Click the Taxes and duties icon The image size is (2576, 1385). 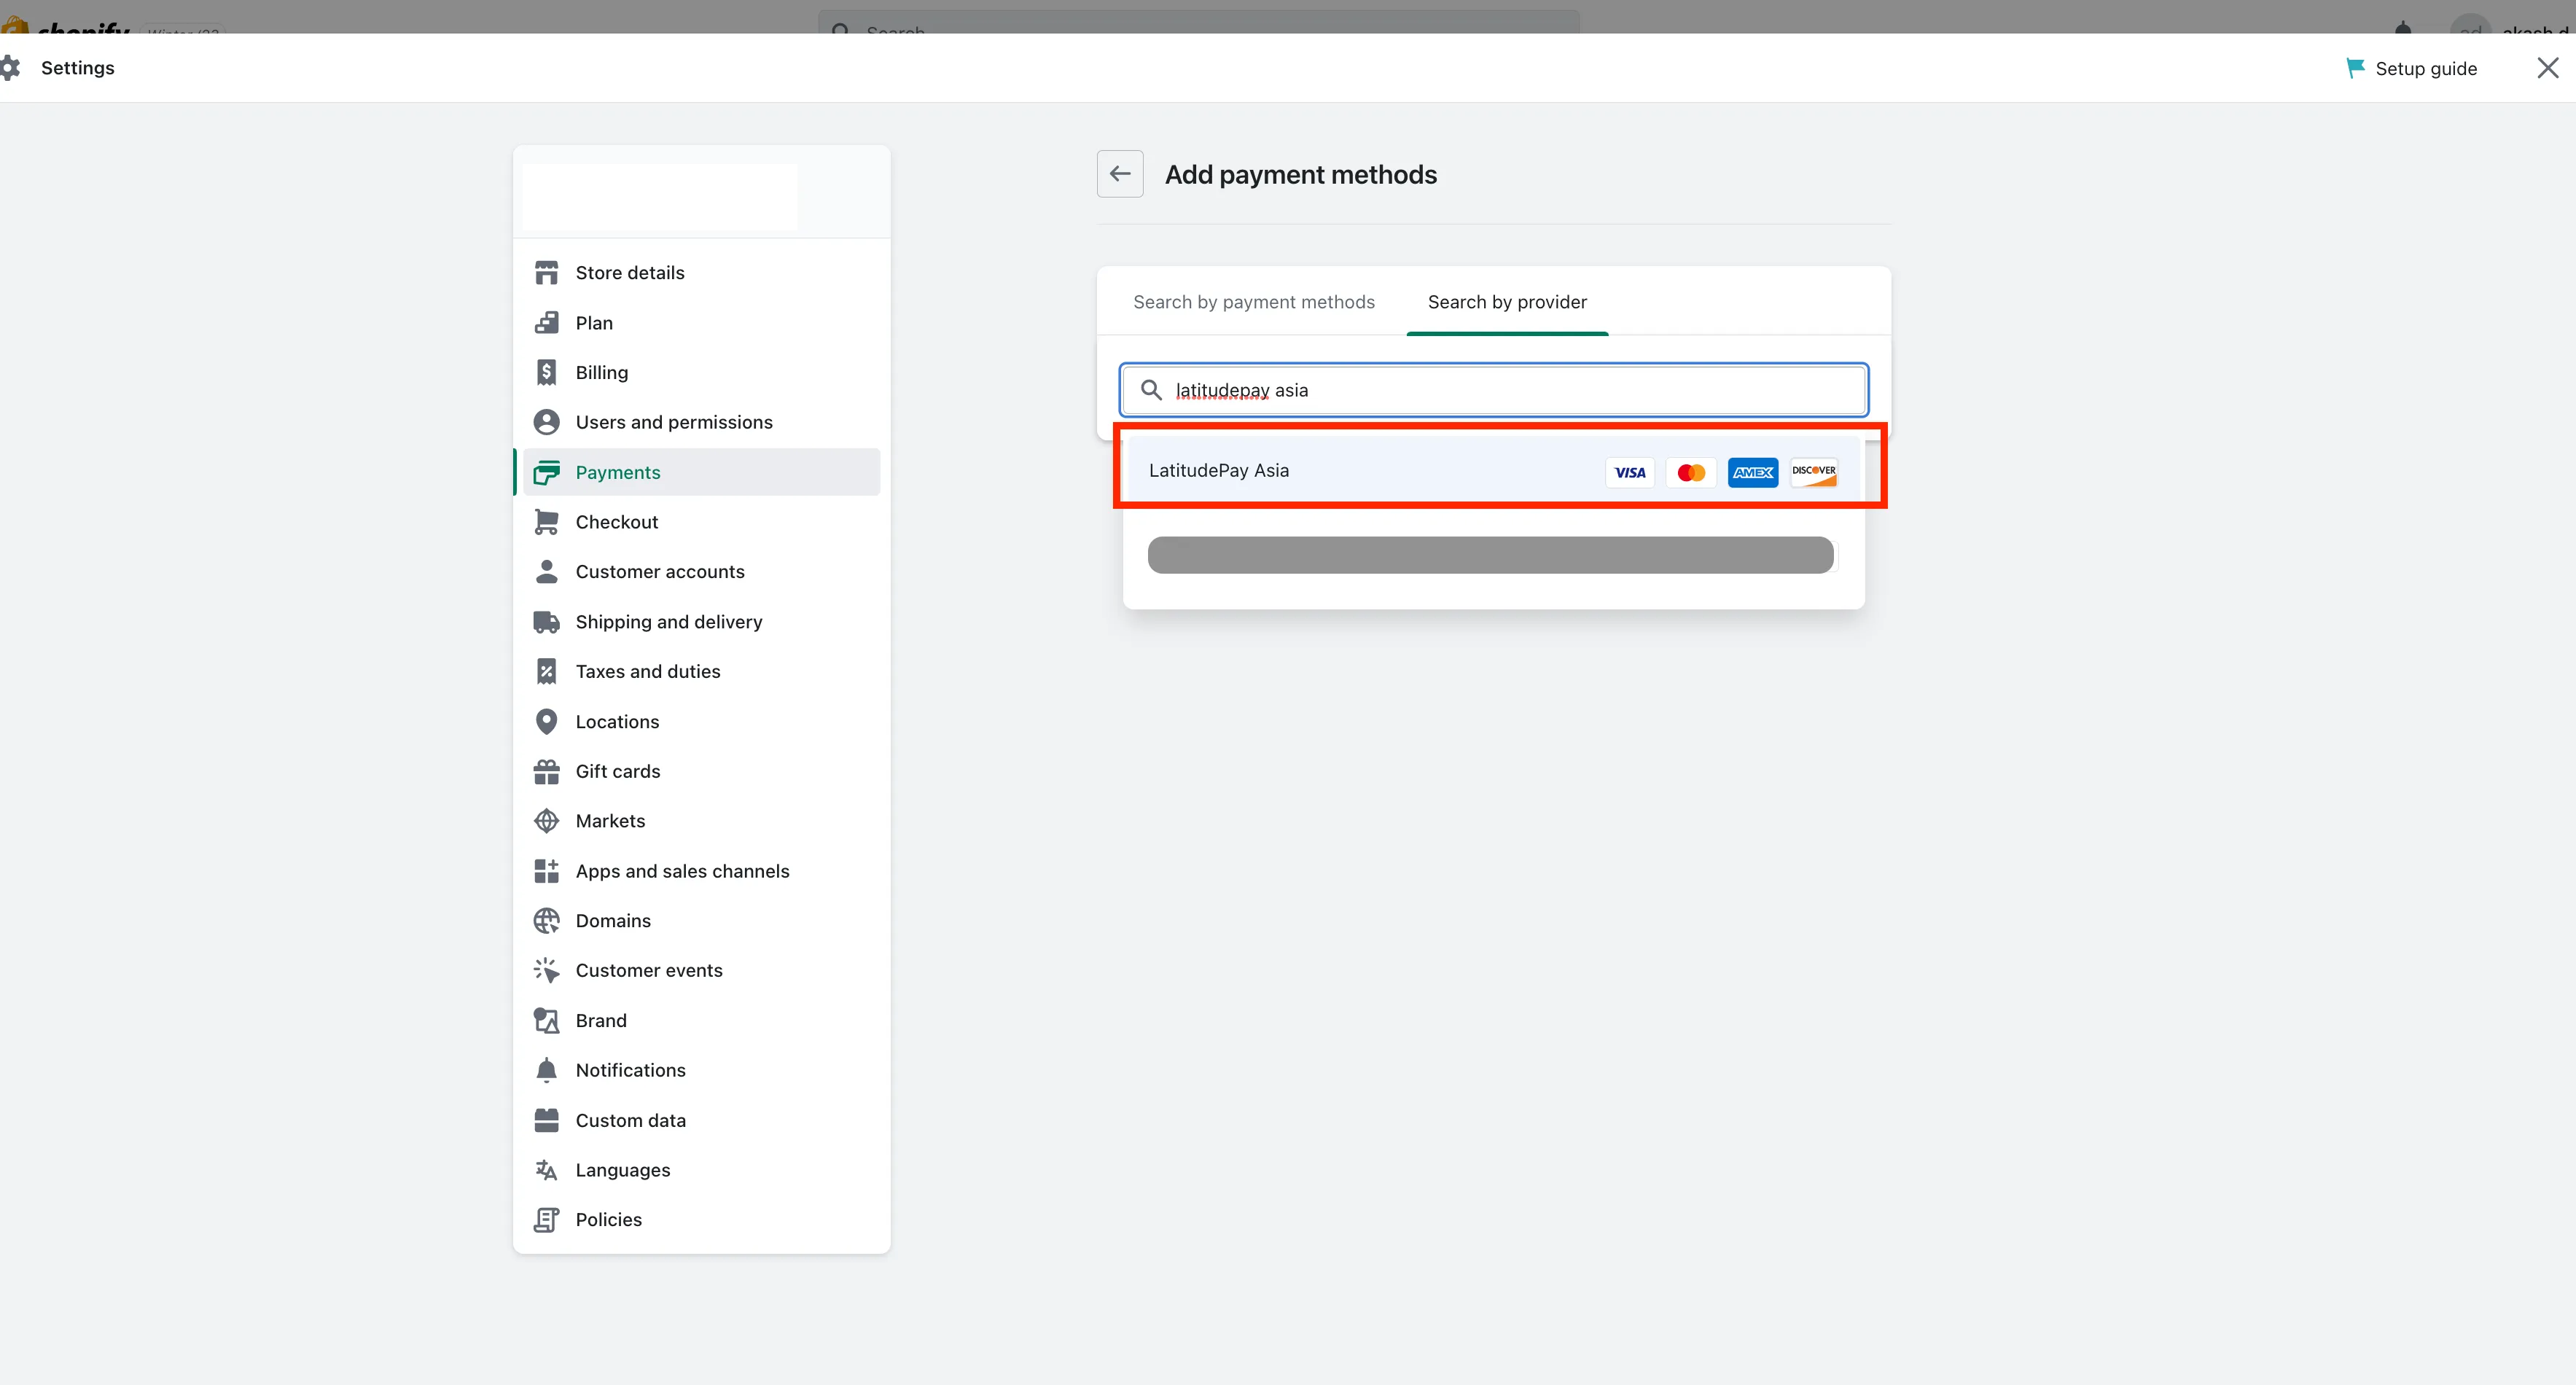point(546,671)
